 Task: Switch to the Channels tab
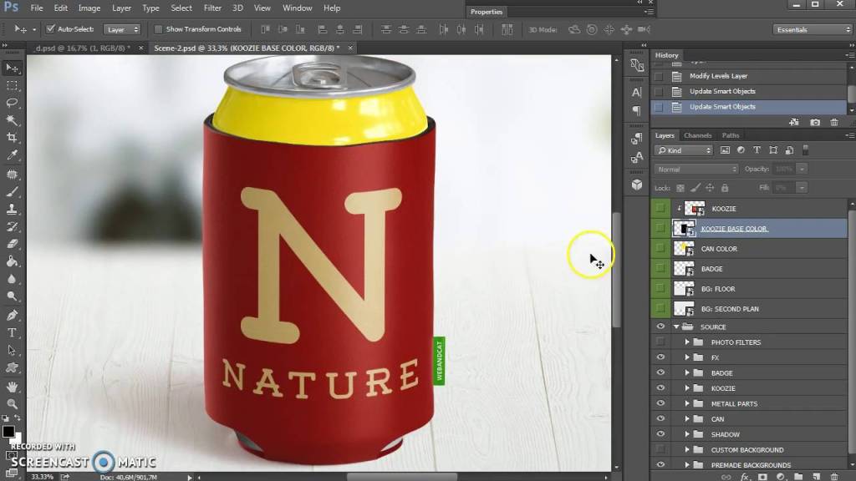[697, 135]
